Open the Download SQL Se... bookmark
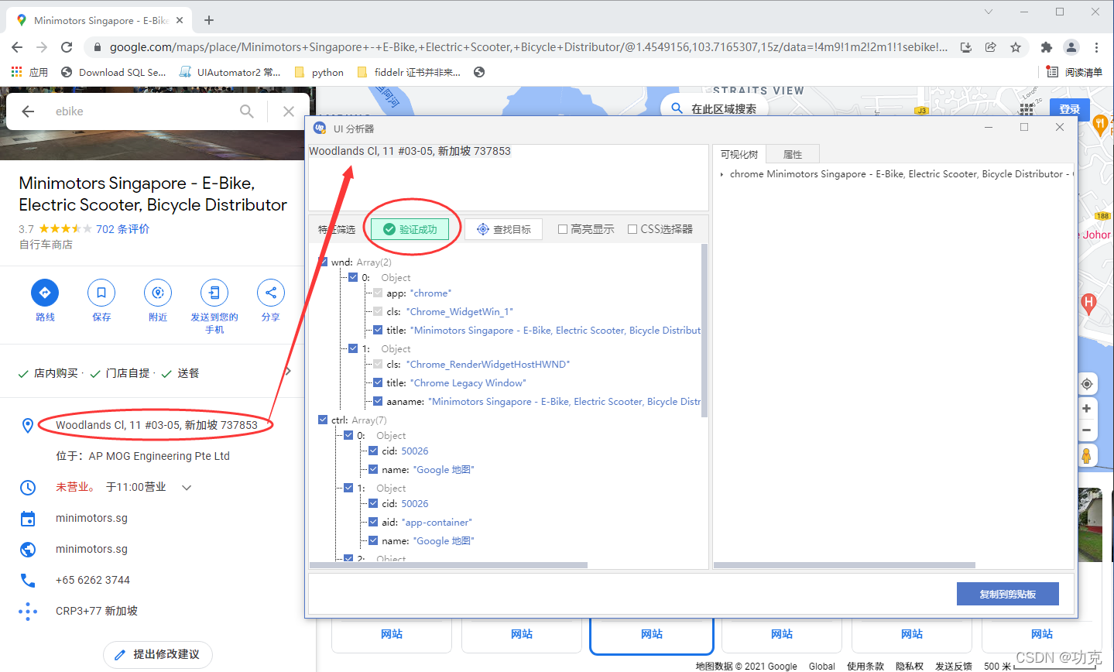 [113, 72]
